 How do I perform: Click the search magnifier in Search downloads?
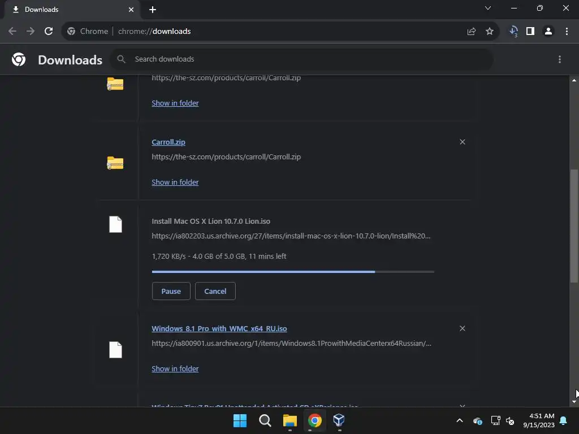coord(121,59)
